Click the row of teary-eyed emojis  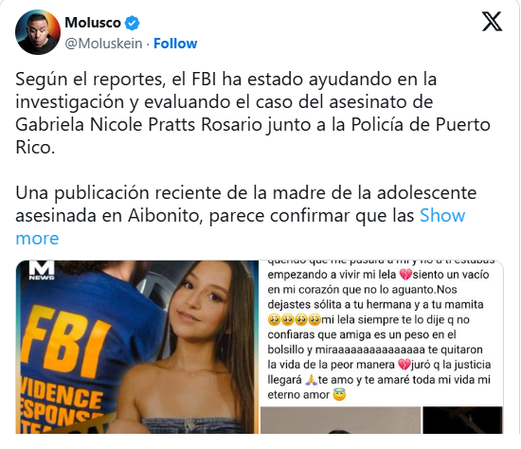tap(294, 320)
